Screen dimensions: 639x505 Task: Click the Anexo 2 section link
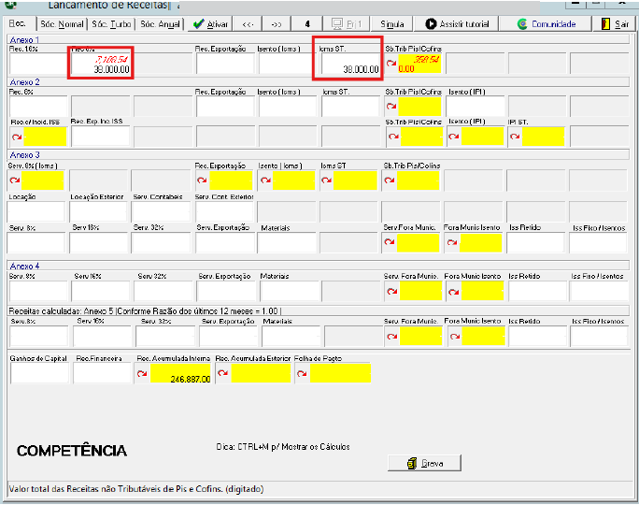point(24,82)
